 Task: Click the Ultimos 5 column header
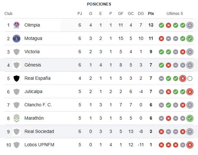(x=175, y=14)
